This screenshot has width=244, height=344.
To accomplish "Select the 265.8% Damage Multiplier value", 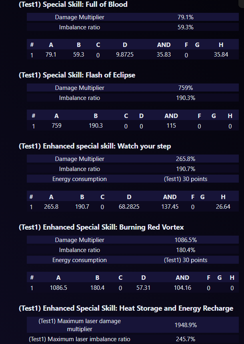I will coord(185,159).
